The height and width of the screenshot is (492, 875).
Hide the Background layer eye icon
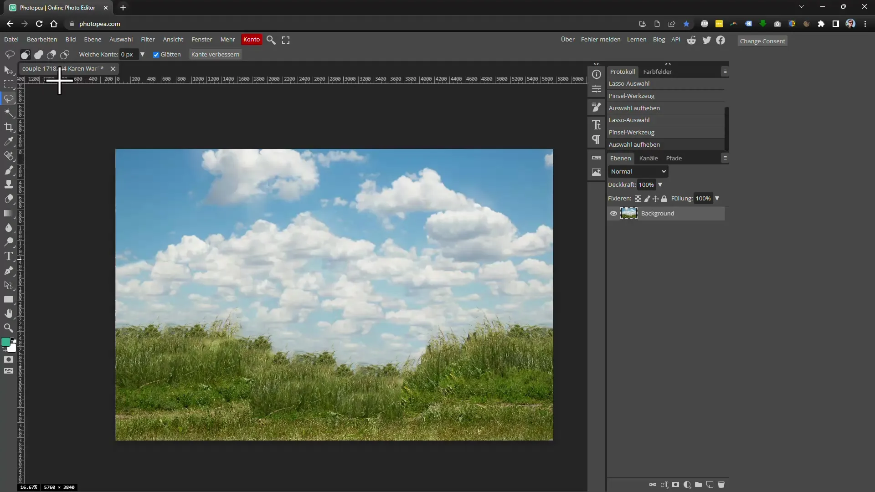tap(614, 214)
